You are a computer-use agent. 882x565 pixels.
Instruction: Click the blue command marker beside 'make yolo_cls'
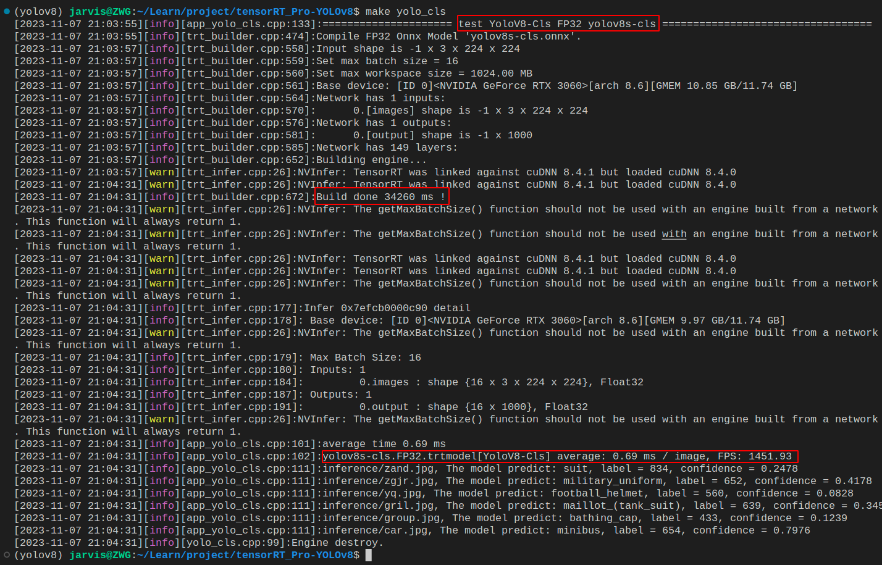7,11
